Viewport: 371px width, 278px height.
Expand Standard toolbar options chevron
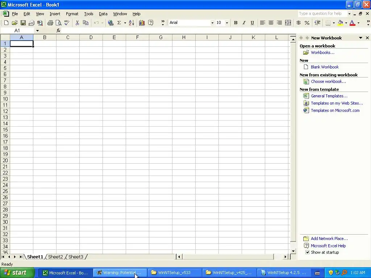[163, 23]
